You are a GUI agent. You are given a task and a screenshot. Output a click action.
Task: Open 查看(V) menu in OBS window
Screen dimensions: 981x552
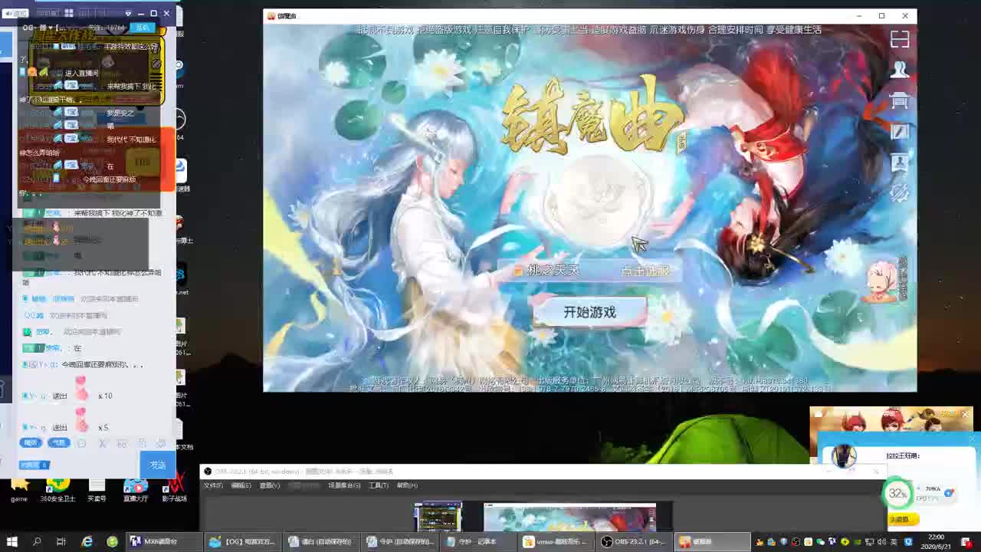tap(270, 485)
